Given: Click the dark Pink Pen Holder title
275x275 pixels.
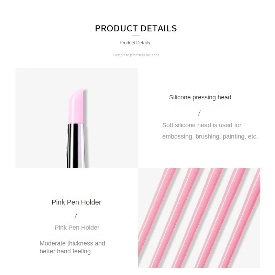Looking at the screenshot, I should (76, 202).
